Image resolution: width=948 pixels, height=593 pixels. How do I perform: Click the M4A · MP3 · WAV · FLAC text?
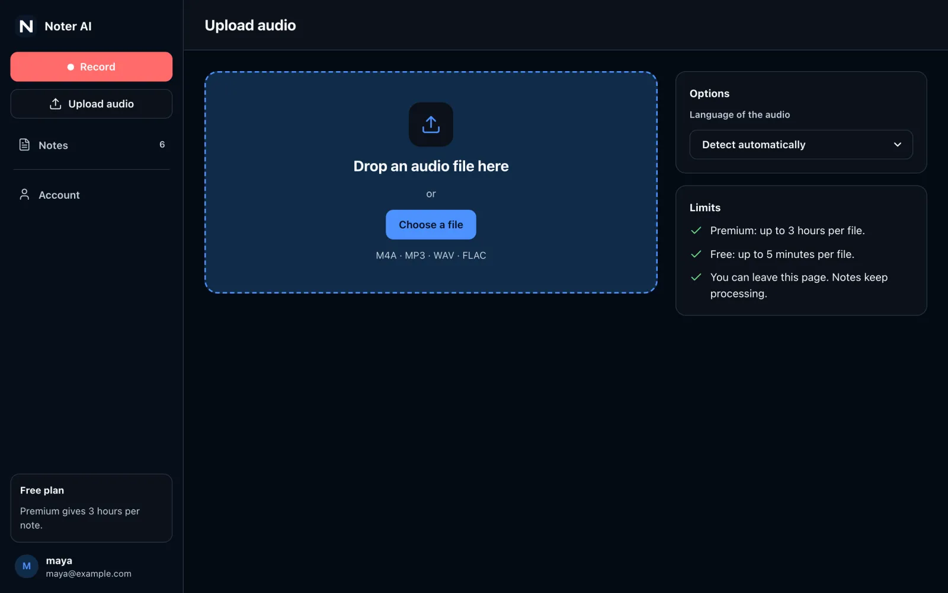431,256
